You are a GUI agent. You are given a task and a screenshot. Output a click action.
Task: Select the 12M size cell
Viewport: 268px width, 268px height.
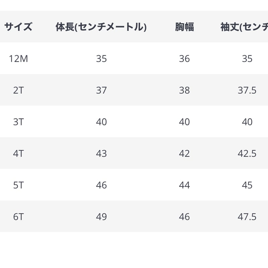point(18,59)
